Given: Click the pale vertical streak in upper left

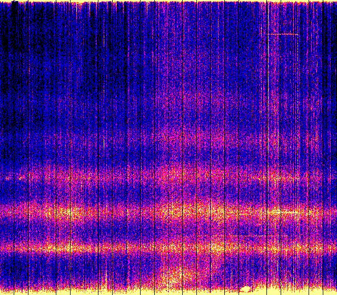Looking at the screenshot, I should click(x=104, y=42).
